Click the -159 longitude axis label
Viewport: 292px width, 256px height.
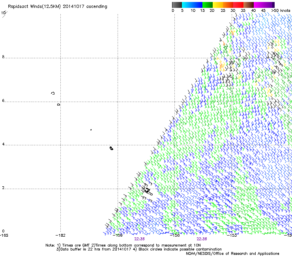coord(118,236)
